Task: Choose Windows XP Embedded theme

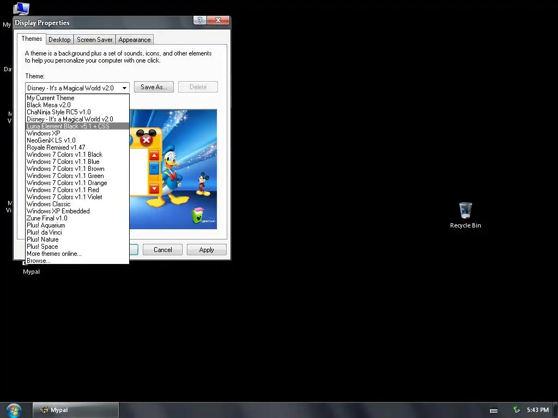Action: click(77, 211)
